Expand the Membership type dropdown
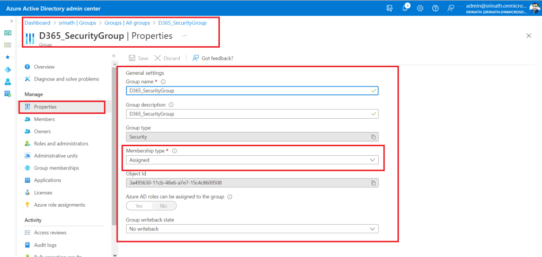542x257 pixels. (x=252, y=160)
